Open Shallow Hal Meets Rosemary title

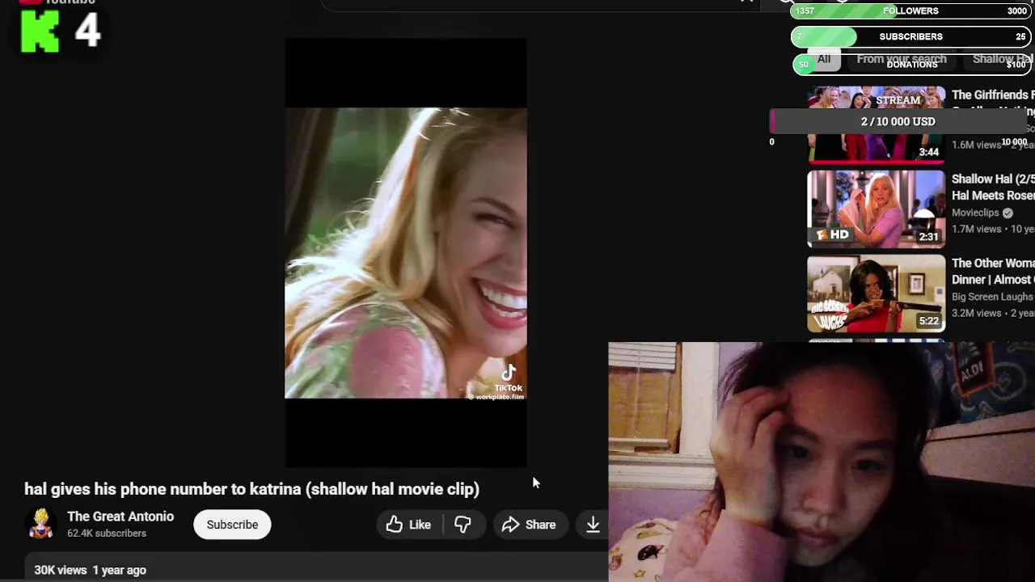993,188
